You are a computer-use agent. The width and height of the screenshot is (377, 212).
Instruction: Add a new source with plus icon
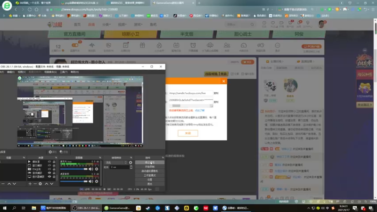tap(30, 184)
